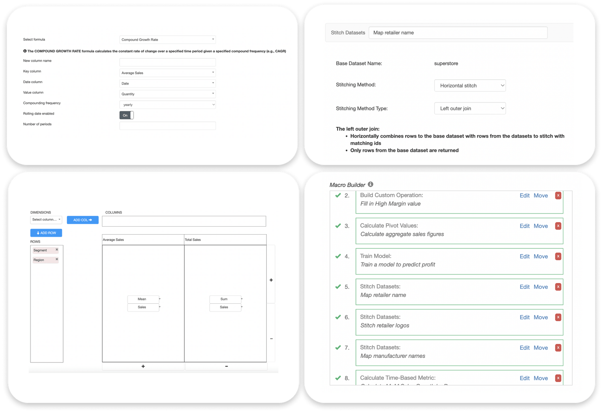
Task: Select the Average Sales column header
Action: 143,239
